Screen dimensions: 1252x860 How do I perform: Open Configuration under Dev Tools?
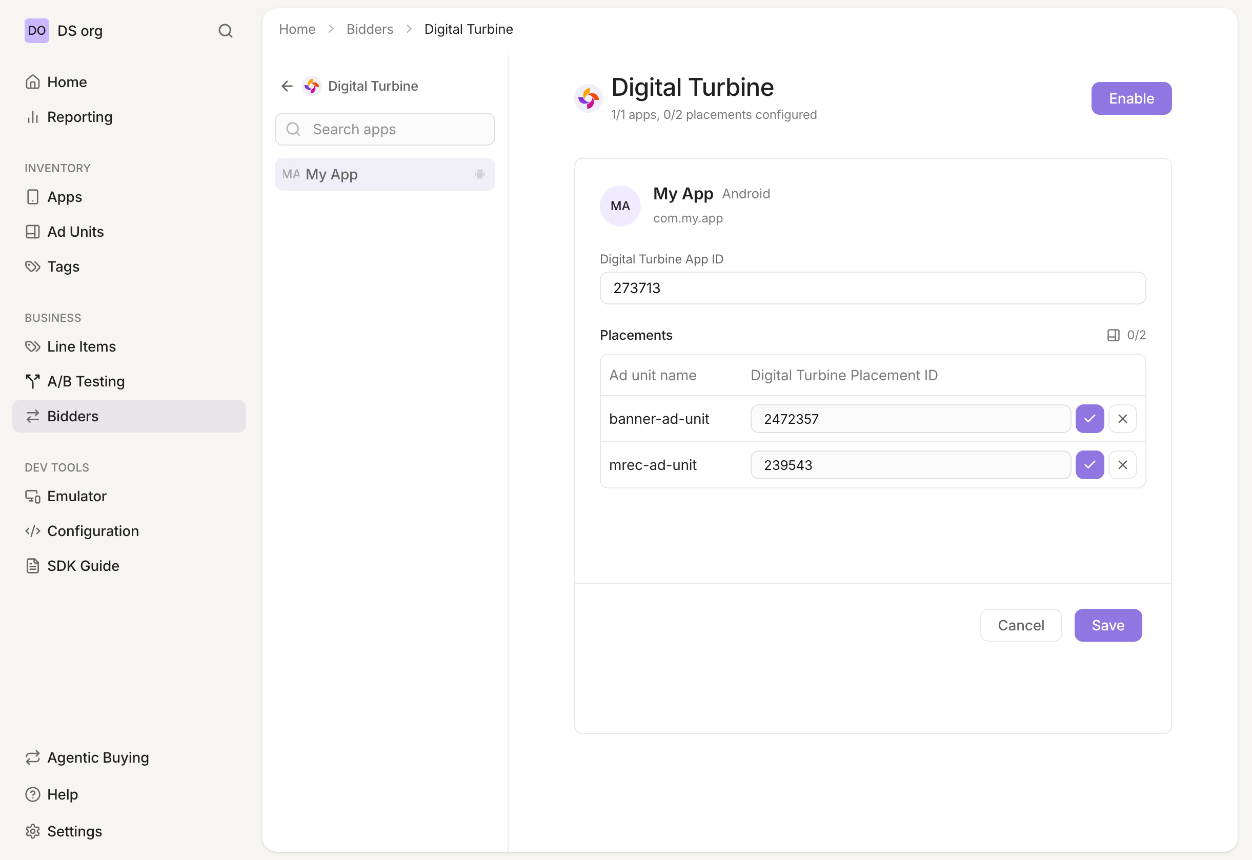[x=129, y=531]
